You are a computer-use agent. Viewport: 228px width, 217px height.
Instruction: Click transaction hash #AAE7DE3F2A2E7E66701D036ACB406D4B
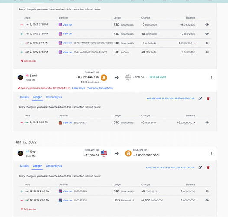(170, 168)
